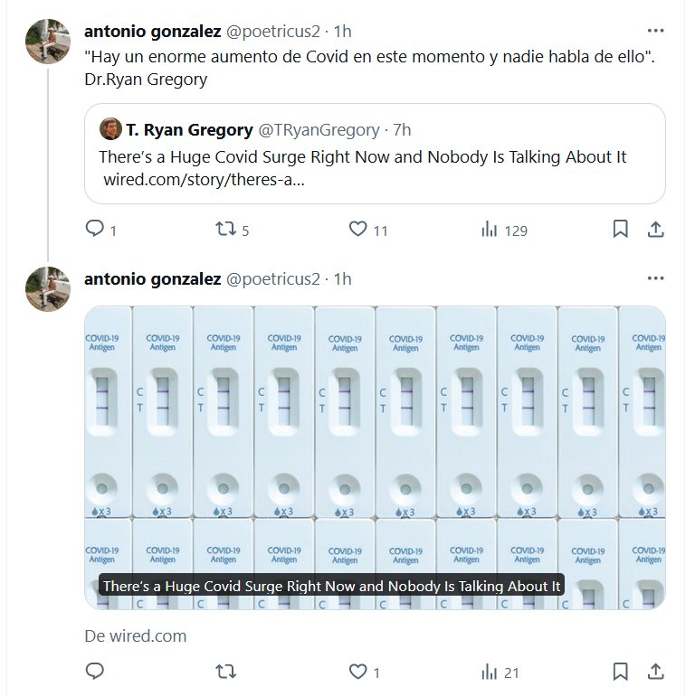Repost the first tweet with 5 reposts
The height and width of the screenshot is (696, 695).
click(x=225, y=230)
